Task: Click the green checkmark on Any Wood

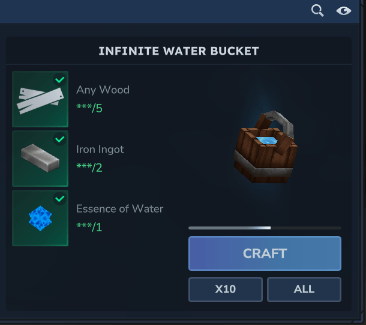Action: 59,79
